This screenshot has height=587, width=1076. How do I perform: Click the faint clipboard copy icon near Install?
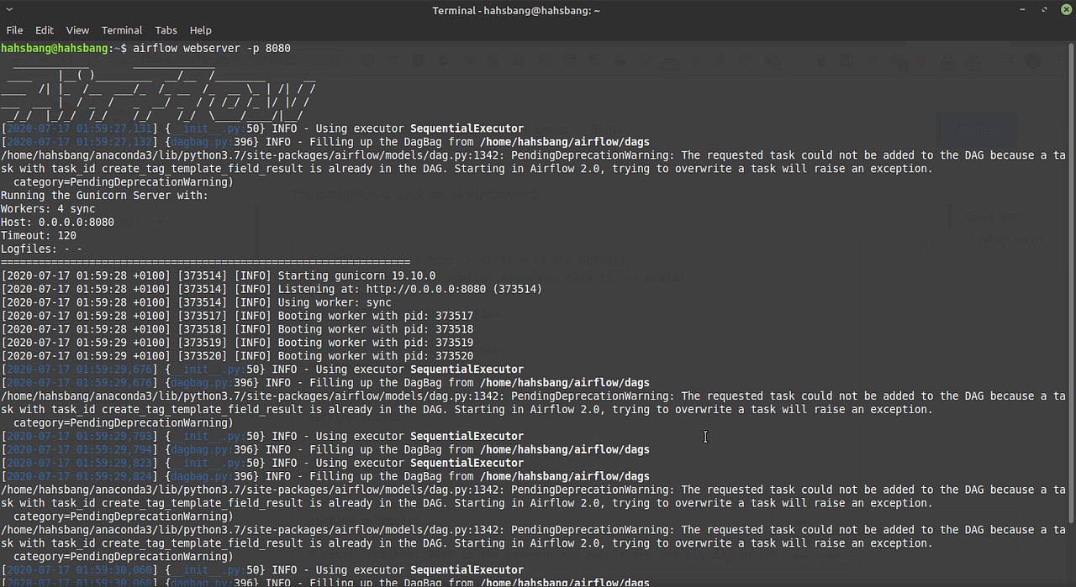[926, 245]
